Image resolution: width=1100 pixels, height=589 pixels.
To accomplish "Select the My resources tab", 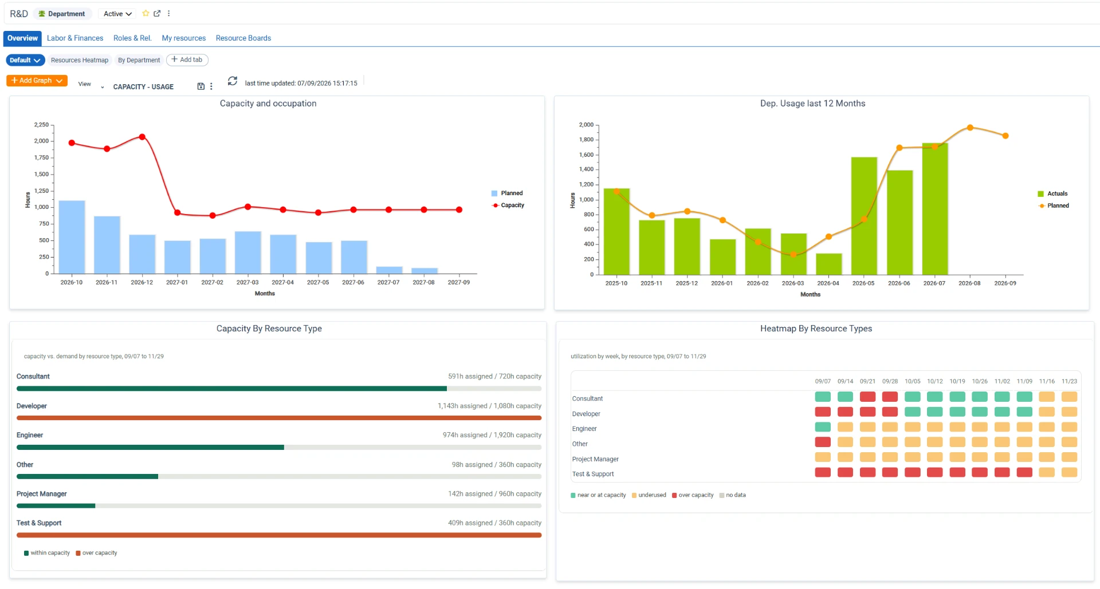I will tap(183, 38).
